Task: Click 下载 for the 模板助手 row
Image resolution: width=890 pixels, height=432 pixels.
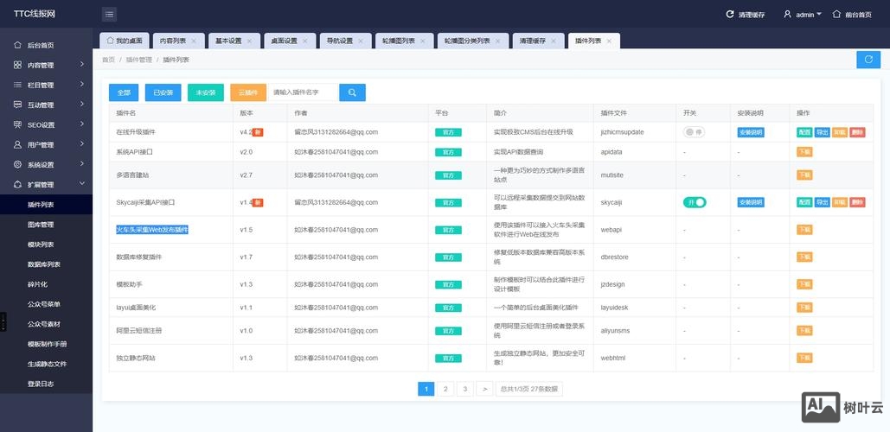Action: (804, 284)
